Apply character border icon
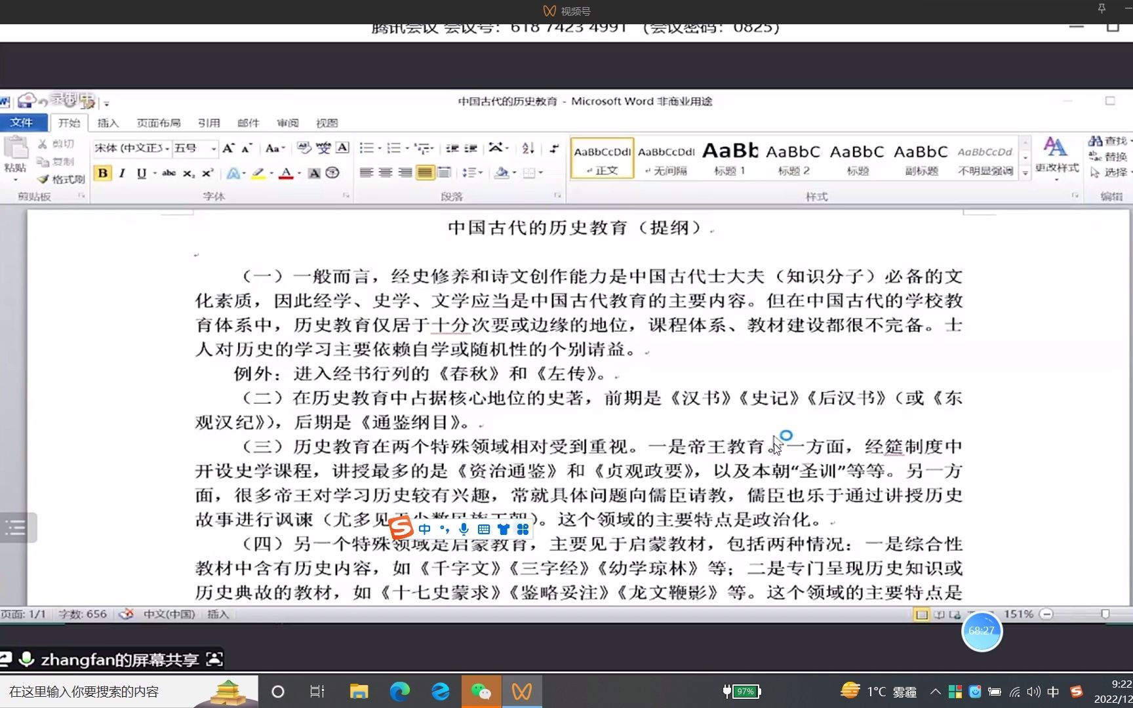Screen dimensions: 1133x708 (x=342, y=148)
